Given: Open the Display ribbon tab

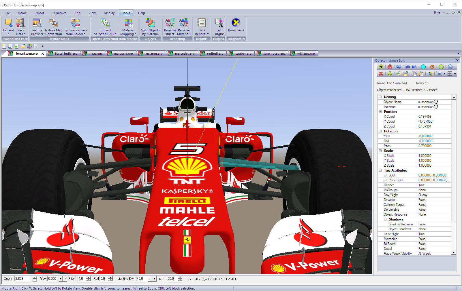Looking at the screenshot, I should 109,13.
